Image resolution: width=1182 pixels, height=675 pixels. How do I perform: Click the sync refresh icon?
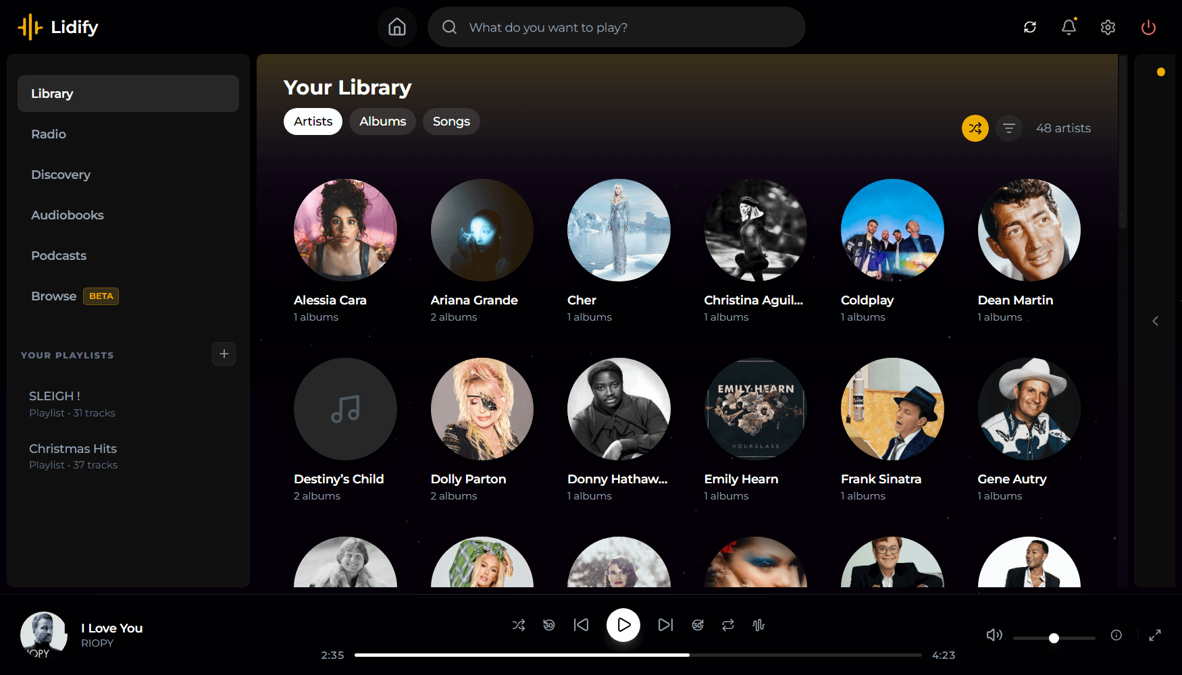tap(1029, 27)
